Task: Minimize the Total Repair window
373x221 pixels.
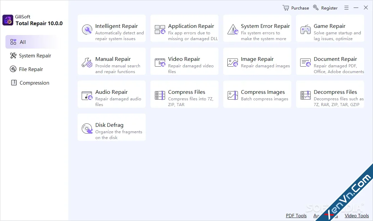Action: [356, 7]
